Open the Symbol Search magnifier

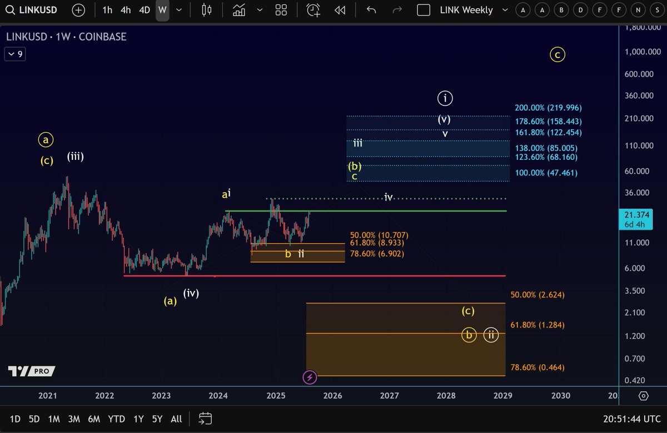click(9, 10)
